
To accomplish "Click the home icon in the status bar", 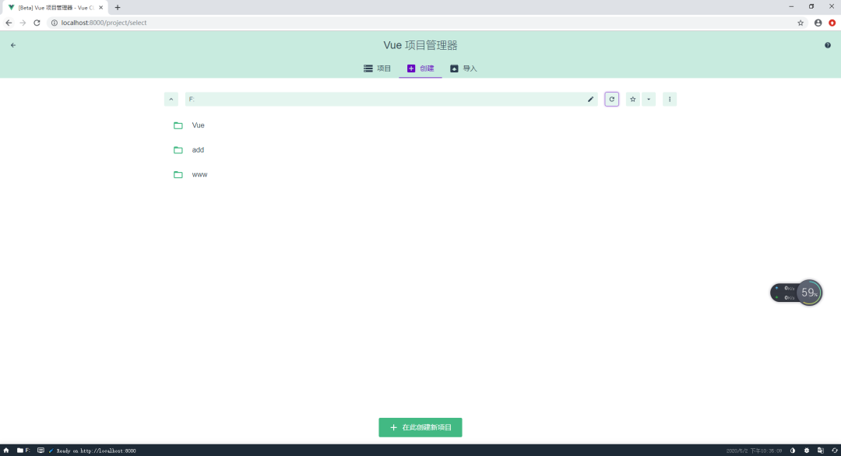I will click(x=6, y=451).
